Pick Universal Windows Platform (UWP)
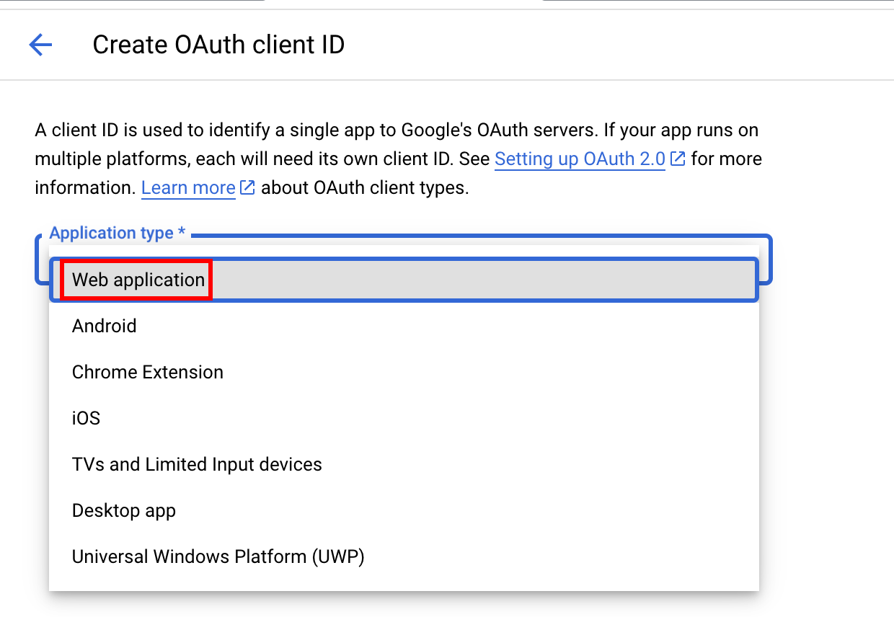The width and height of the screenshot is (894, 617). (x=218, y=556)
